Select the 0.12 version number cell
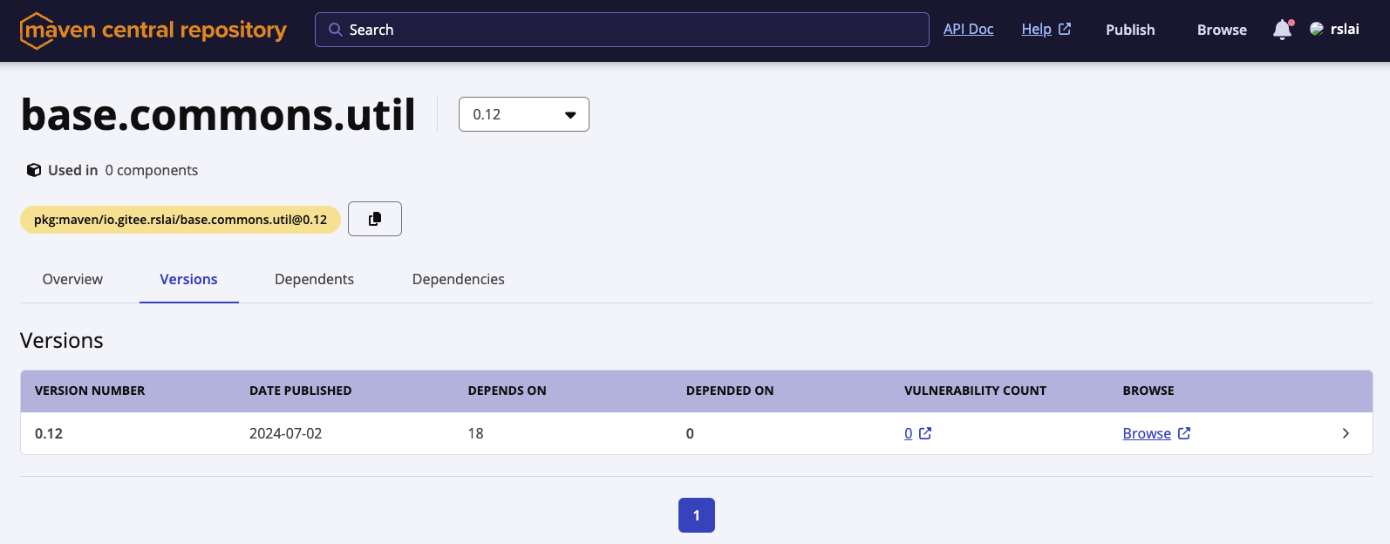 coord(49,433)
